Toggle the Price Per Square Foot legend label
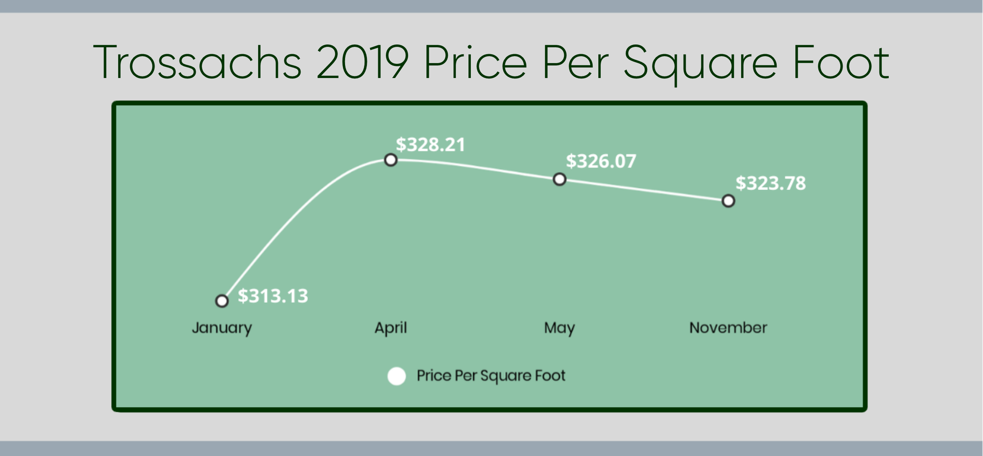 (491, 376)
